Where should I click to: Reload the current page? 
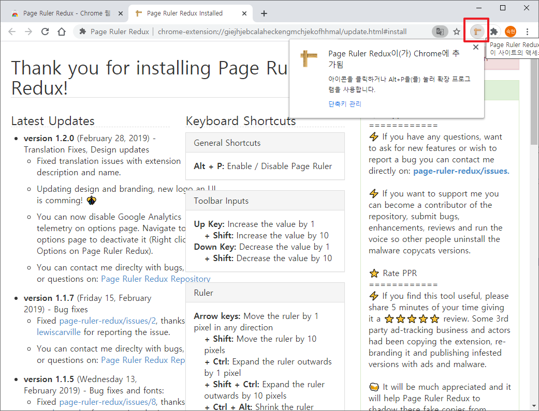click(45, 32)
